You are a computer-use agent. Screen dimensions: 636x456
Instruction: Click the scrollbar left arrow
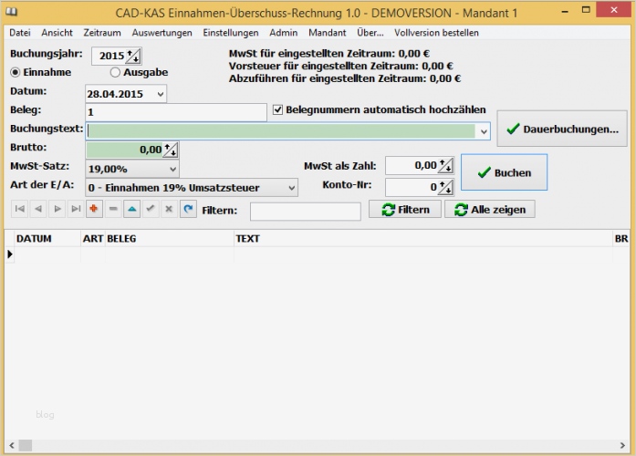tap(11, 445)
